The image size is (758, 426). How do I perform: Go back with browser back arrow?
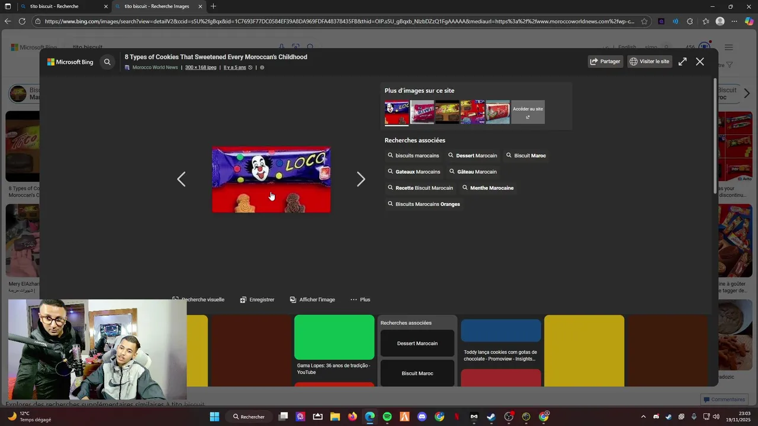click(x=8, y=21)
